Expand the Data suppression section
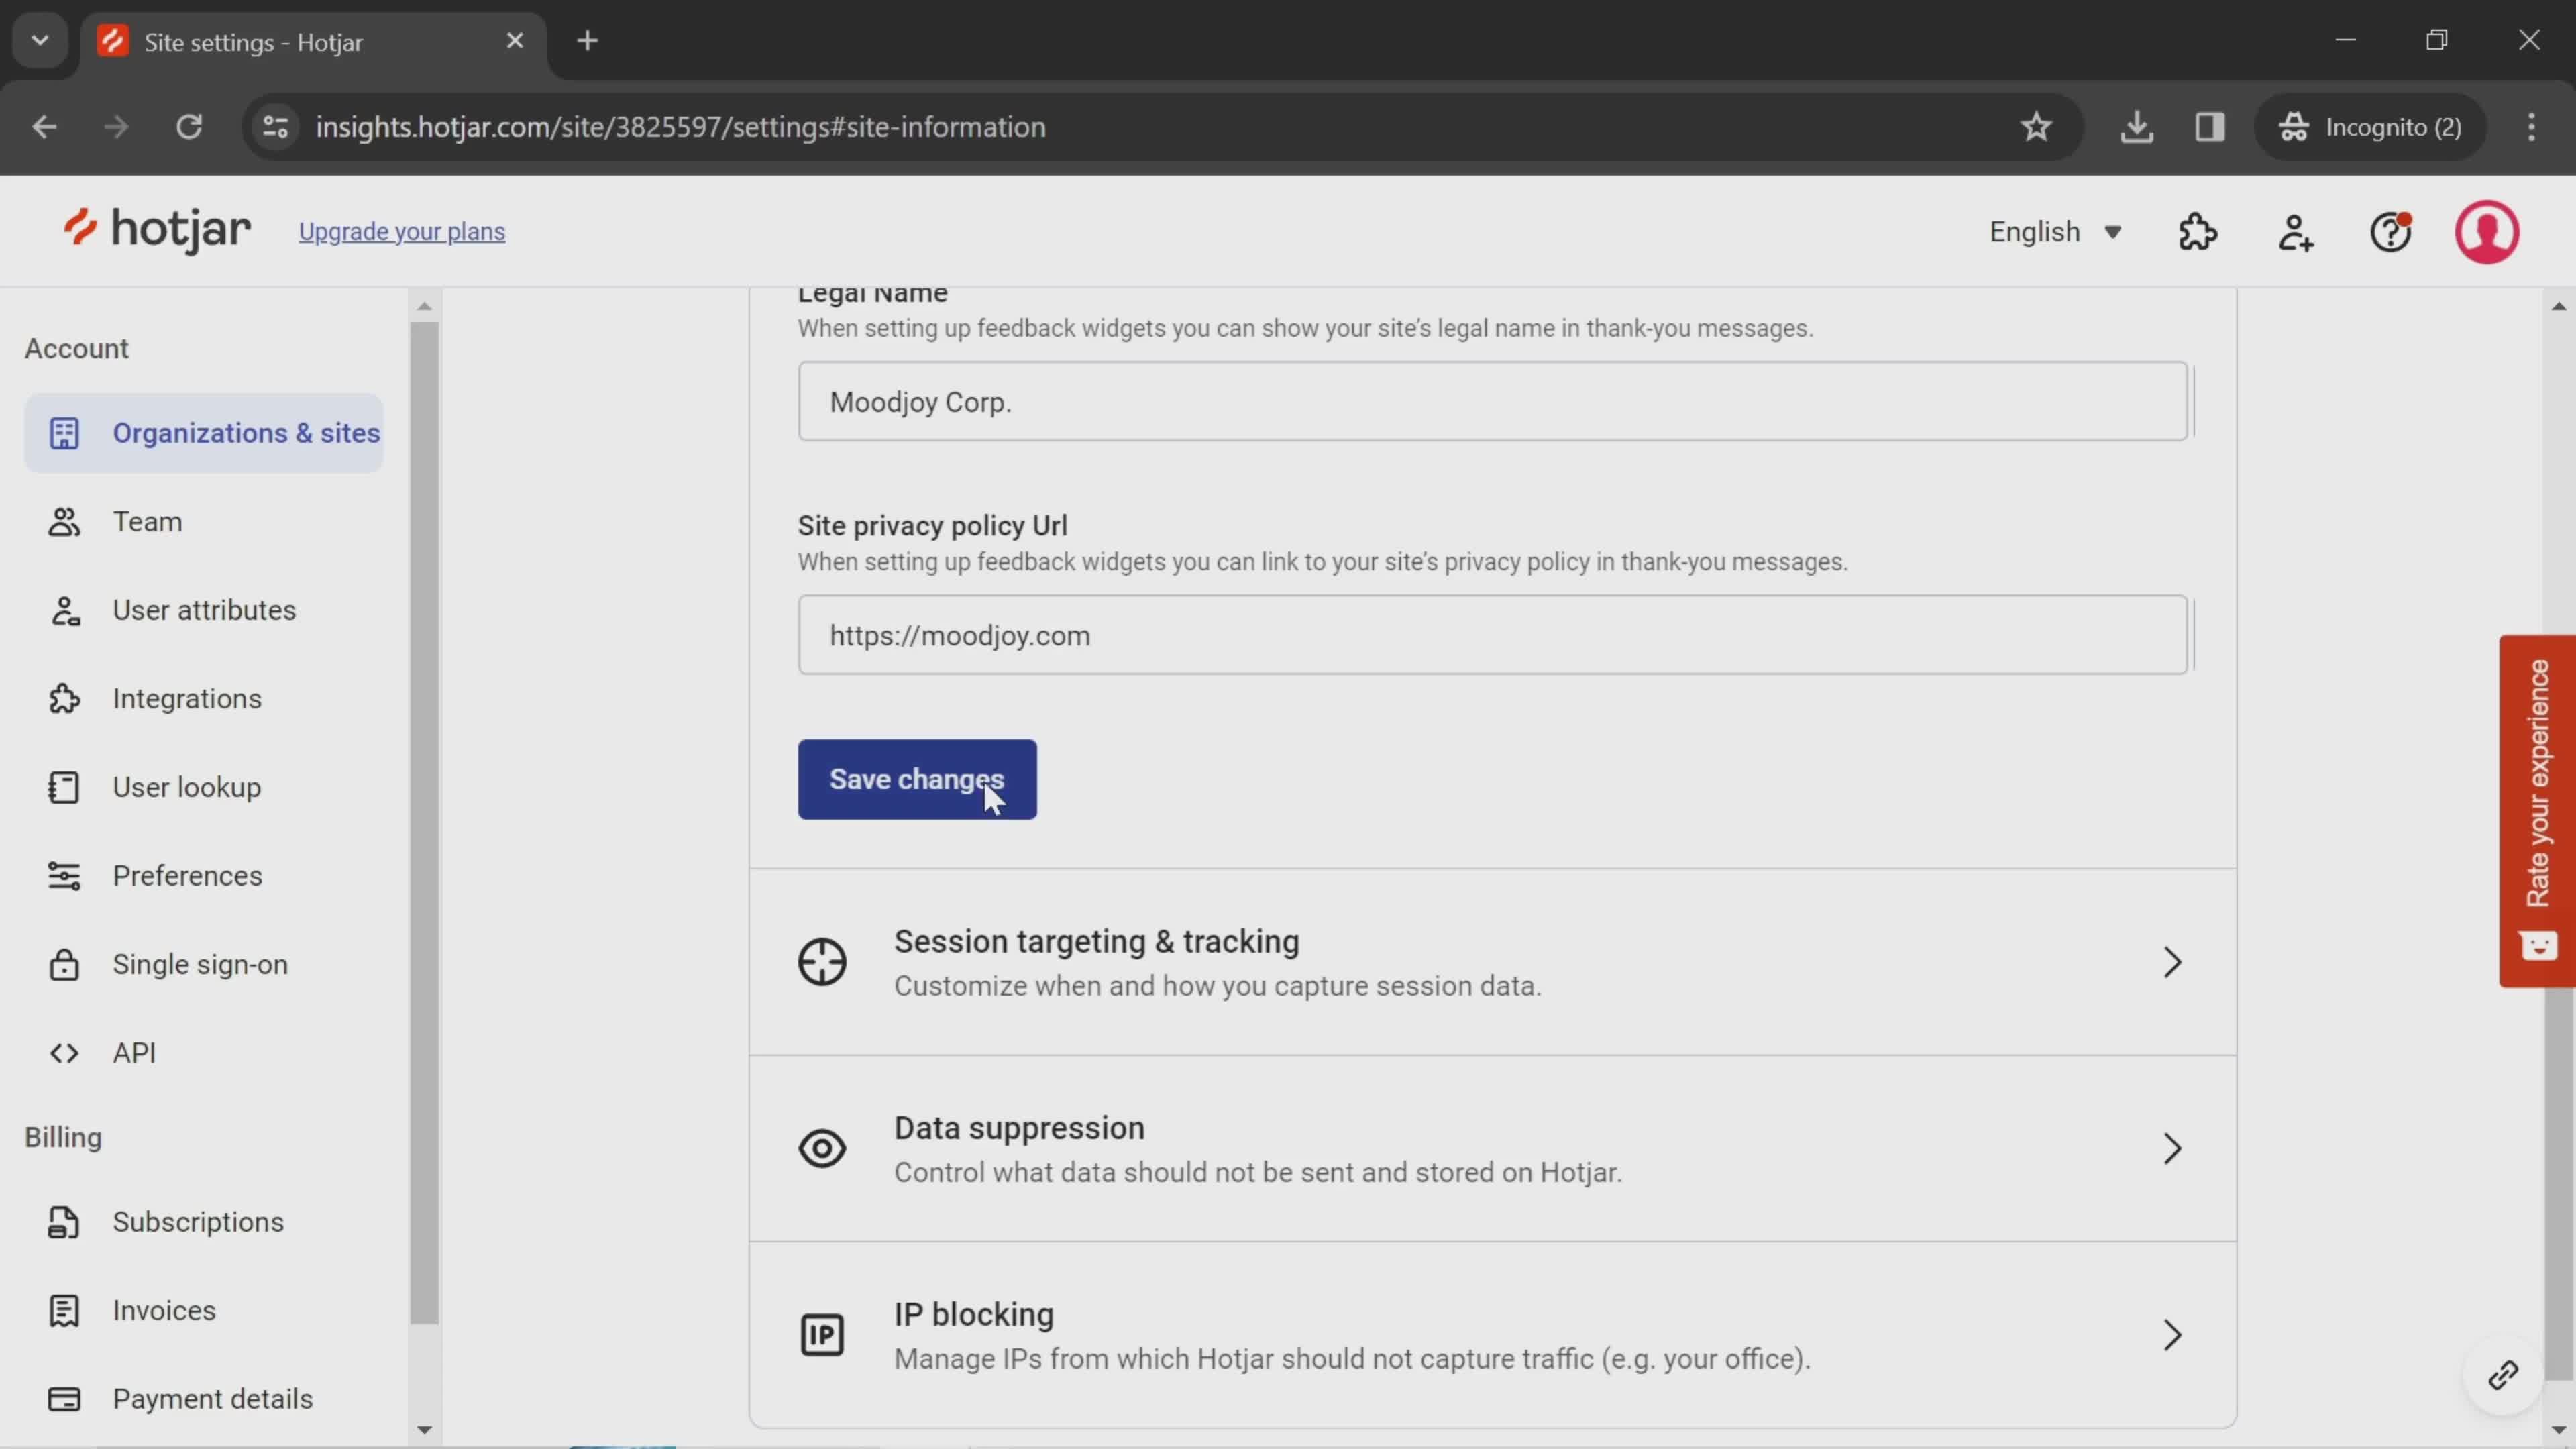This screenshot has height=1449, width=2576. [1491, 1148]
